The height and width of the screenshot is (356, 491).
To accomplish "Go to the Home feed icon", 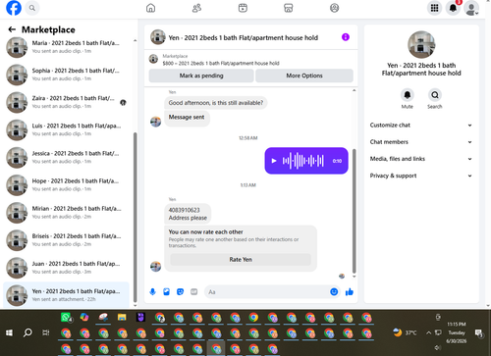I will (x=150, y=8).
